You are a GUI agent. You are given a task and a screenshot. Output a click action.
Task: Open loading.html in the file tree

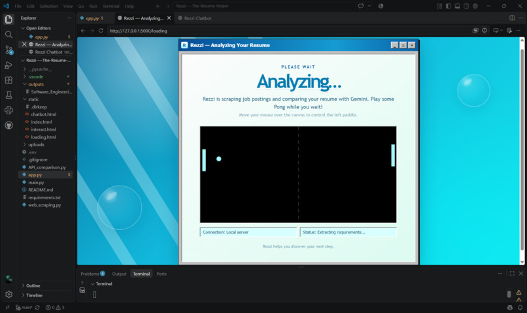(45, 137)
